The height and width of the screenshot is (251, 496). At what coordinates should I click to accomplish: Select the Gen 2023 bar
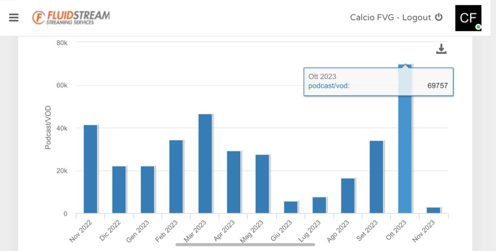click(148, 189)
